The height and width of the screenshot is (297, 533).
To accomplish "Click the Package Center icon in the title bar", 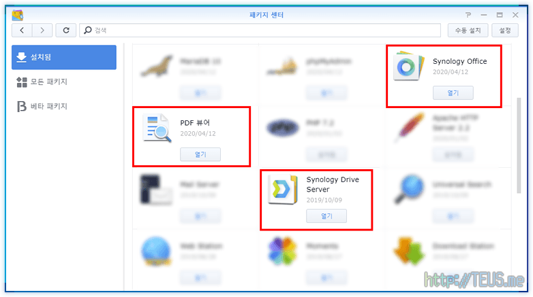I will coord(18,15).
